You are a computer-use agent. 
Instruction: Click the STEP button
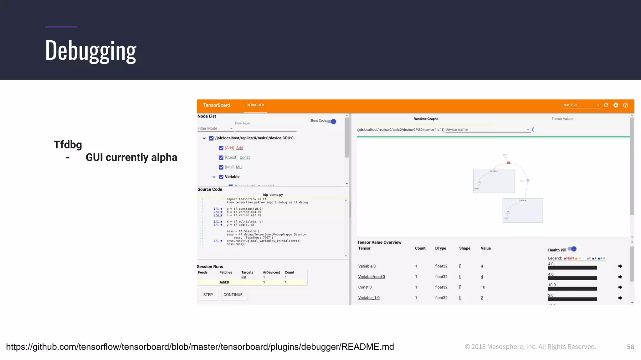click(208, 295)
